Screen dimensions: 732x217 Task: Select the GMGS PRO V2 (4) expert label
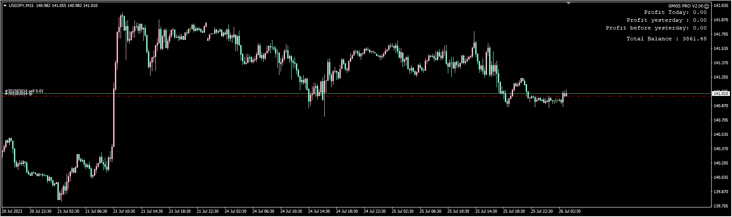tap(686, 6)
